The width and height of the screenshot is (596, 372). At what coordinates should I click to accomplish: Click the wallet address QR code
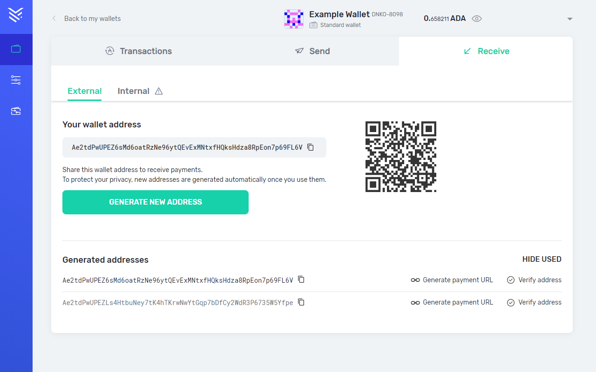point(401,157)
